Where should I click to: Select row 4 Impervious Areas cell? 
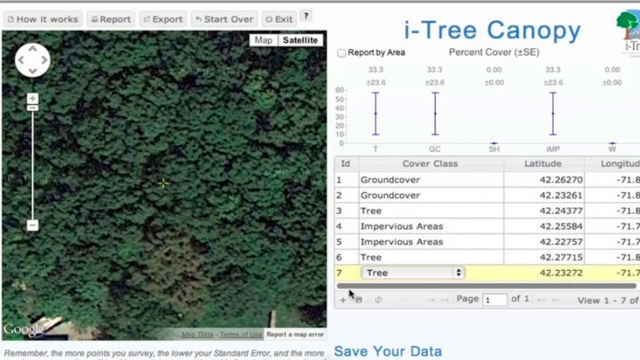point(431,226)
